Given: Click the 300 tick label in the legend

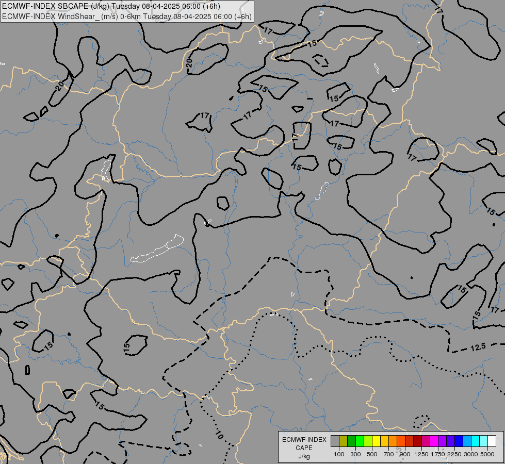Looking at the screenshot, I should (x=355, y=454).
